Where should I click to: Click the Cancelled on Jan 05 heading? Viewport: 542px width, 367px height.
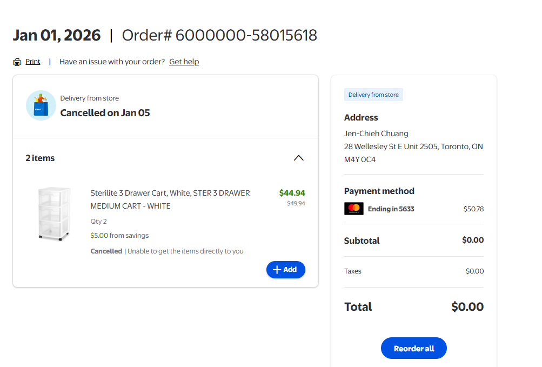(x=105, y=113)
